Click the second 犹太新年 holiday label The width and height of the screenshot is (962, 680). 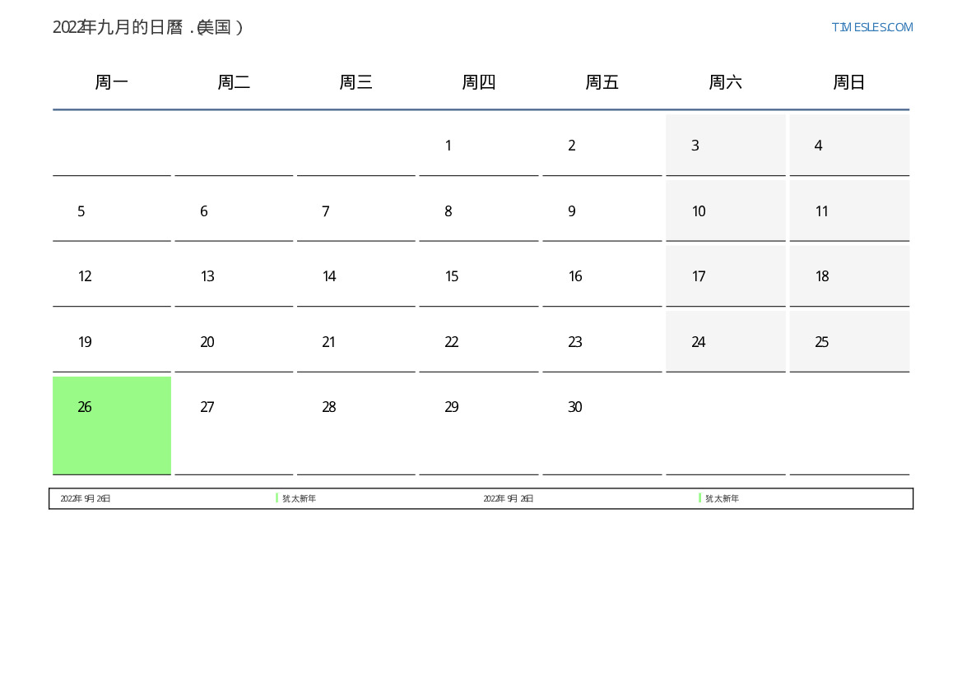(722, 498)
